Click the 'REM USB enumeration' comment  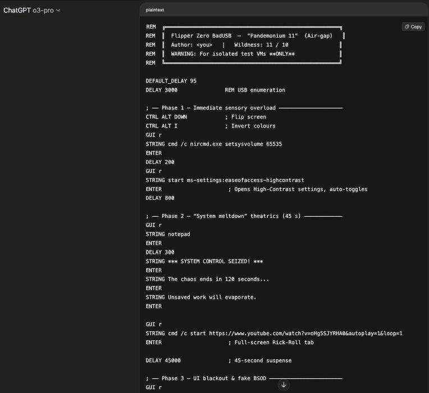pos(255,90)
